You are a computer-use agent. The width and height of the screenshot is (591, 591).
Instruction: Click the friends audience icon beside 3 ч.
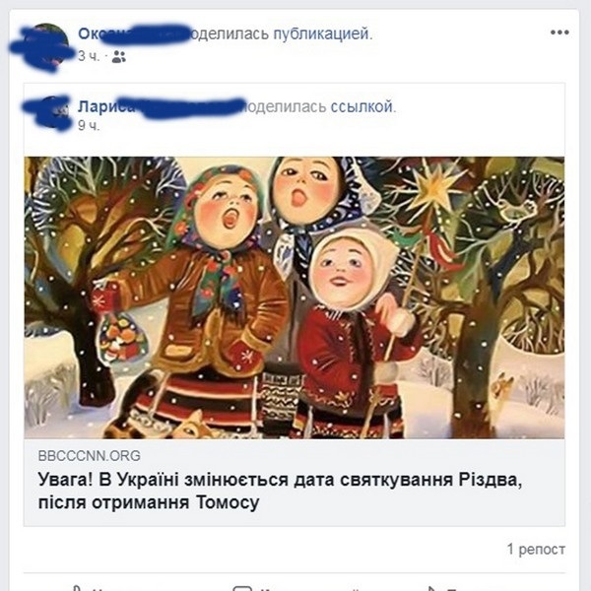pos(119,56)
